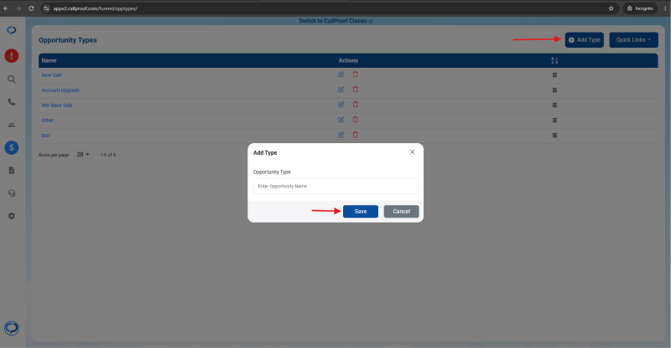Screen dimensions: 671x348
Task: Delete the New Sale opportunity type
Action: [355, 74]
